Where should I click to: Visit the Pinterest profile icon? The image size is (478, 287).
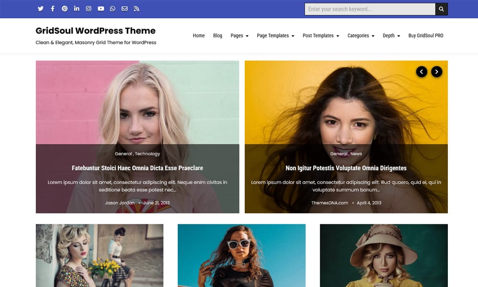point(65,9)
